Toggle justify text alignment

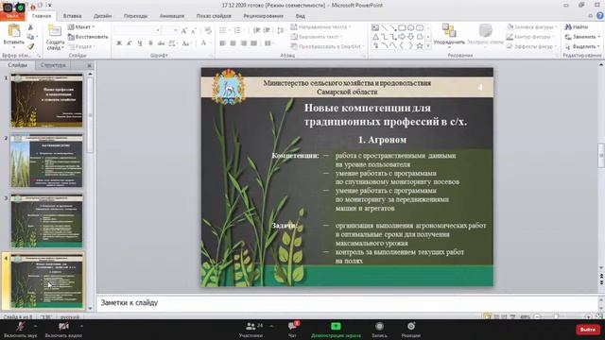pyautogui.click(x=253, y=43)
